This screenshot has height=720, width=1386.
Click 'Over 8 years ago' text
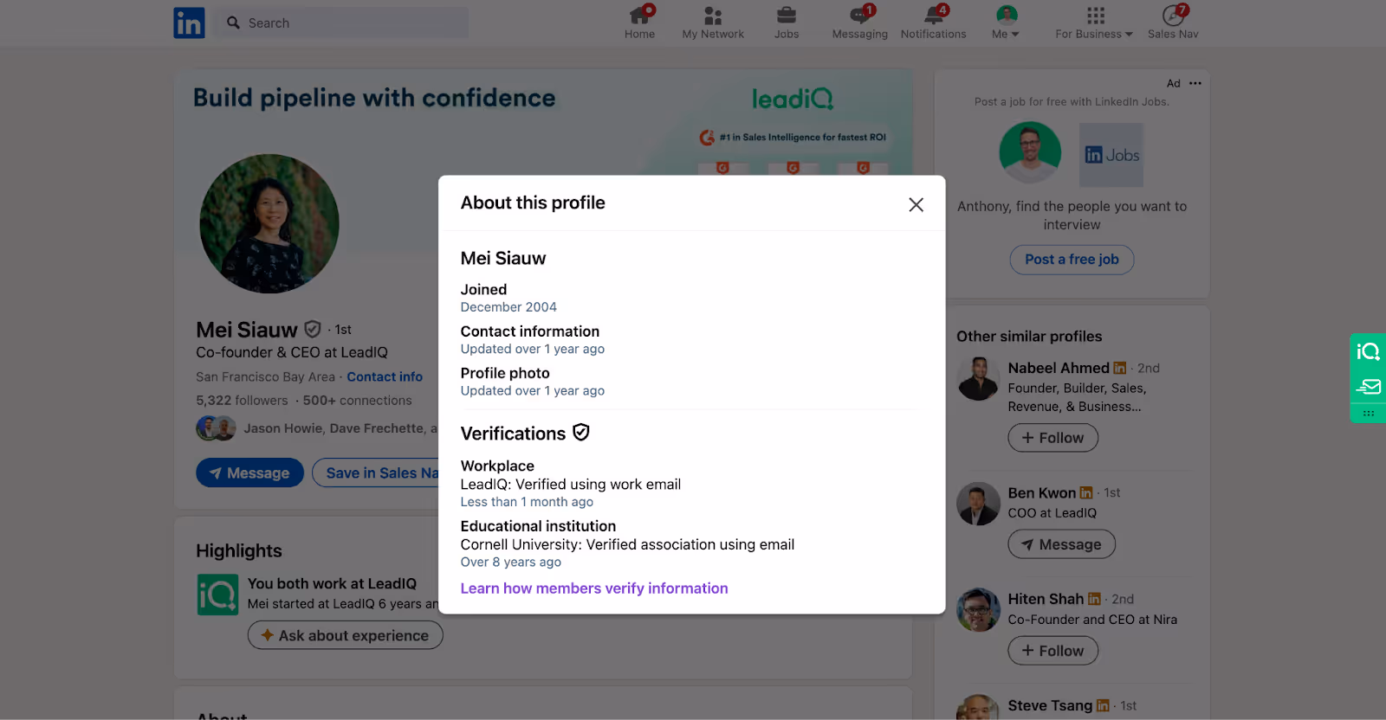point(511,562)
